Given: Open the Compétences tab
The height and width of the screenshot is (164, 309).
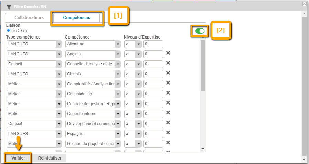Looking at the screenshot, I should (x=76, y=18).
